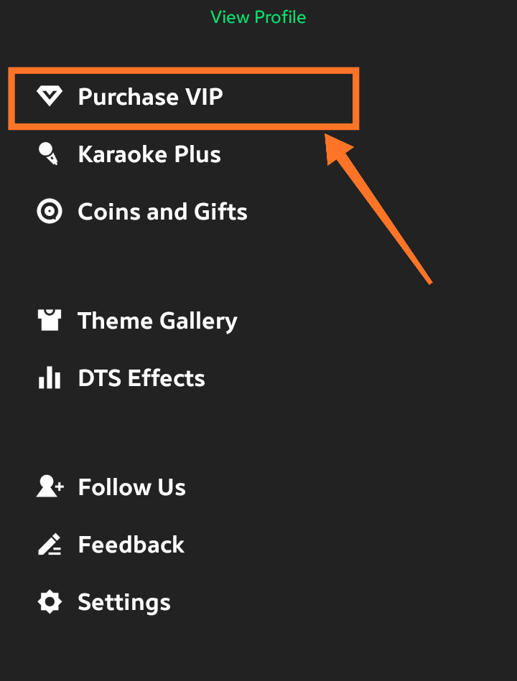Image resolution: width=517 pixels, height=681 pixels.
Task: Click the microphone icon for Karaoke Plus
Action: pos(49,154)
